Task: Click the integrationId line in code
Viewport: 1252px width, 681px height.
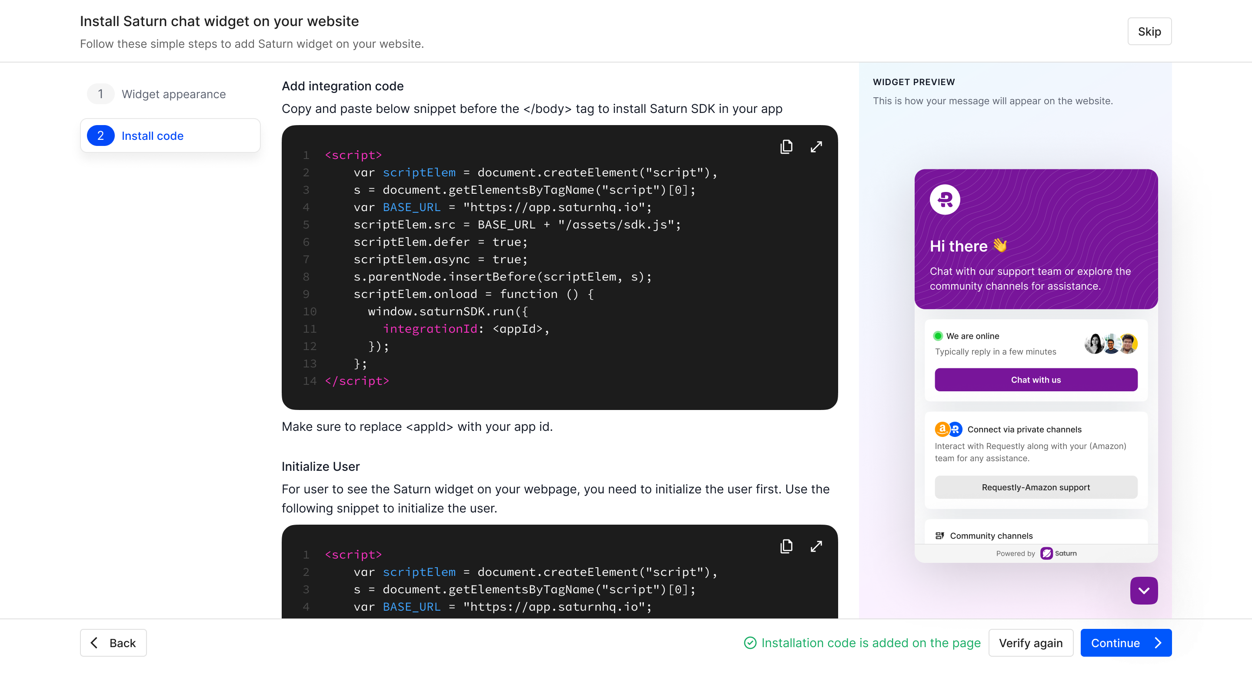Action: 466,329
